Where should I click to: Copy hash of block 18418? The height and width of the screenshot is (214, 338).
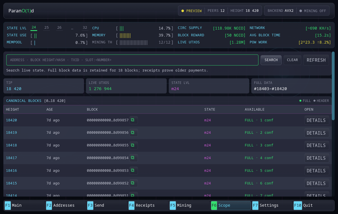point(134,145)
